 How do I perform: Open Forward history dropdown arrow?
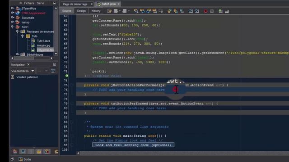tap(129, 11)
